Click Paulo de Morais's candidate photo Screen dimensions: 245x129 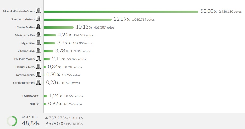[x=39, y=59]
